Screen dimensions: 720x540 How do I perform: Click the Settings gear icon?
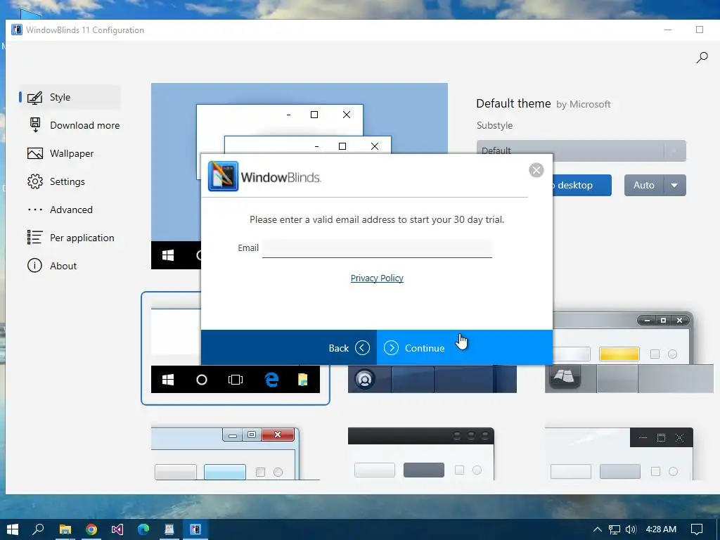pos(35,181)
